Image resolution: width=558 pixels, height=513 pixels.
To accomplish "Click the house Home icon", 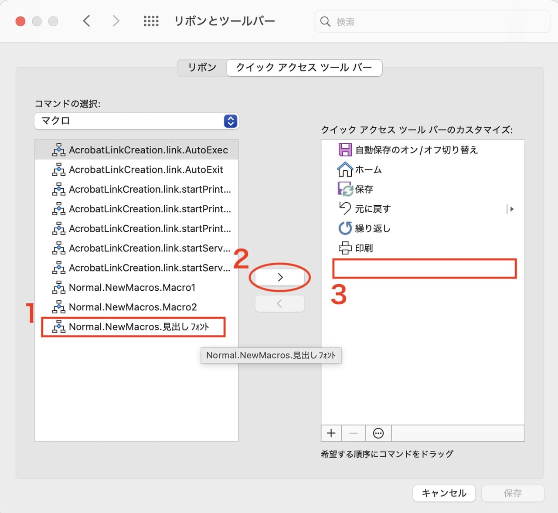I will tap(345, 169).
